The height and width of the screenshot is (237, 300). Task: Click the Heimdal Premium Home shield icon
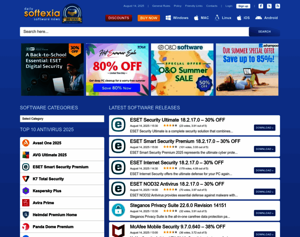point(26,215)
